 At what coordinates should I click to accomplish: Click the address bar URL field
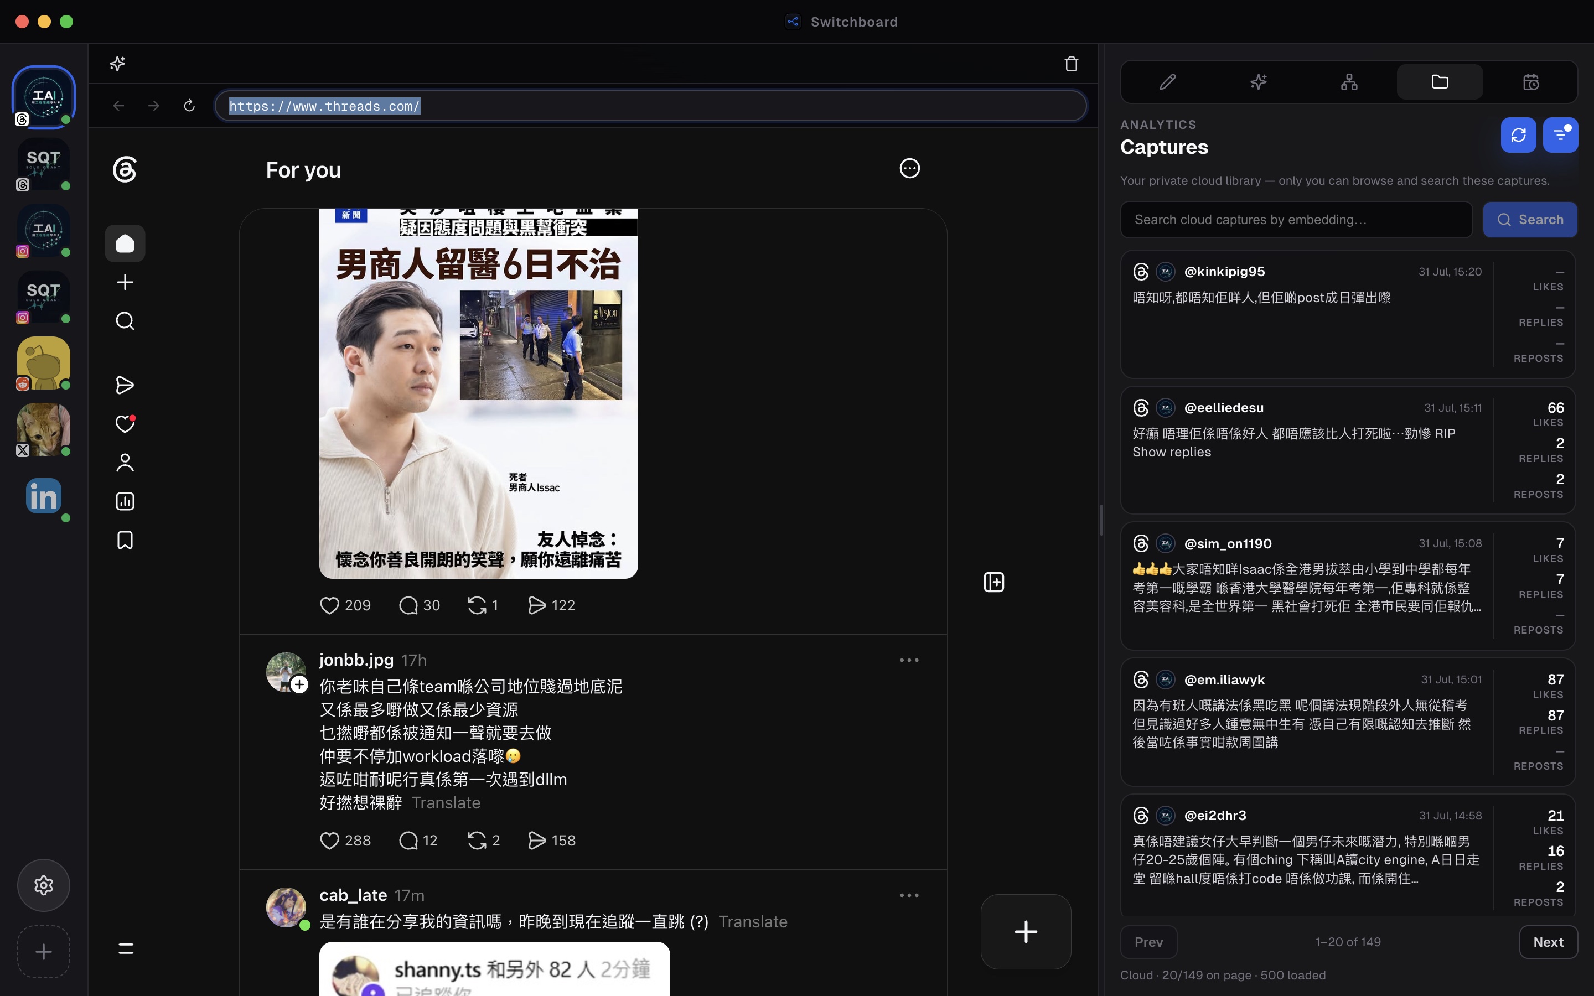[651, 105]
